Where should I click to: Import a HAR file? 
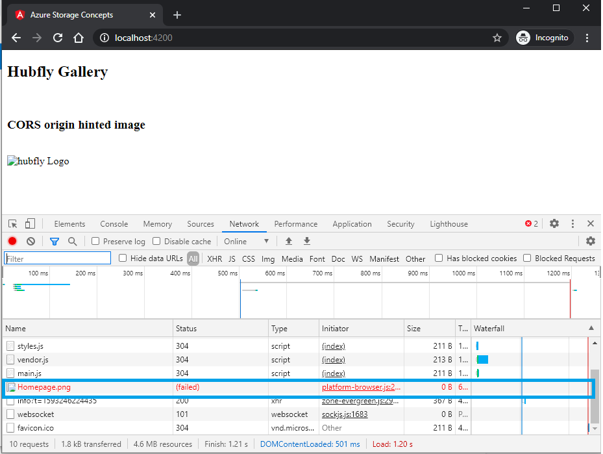click(x=289, y=241)
